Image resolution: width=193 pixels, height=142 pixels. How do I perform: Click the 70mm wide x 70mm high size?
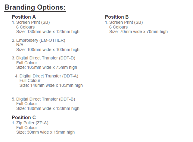[x=139, y=32]
